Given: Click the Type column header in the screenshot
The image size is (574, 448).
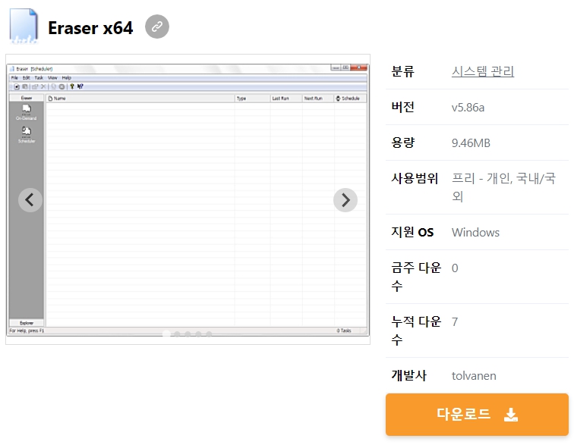Looking at the screenshot, I should coord(252,99).
